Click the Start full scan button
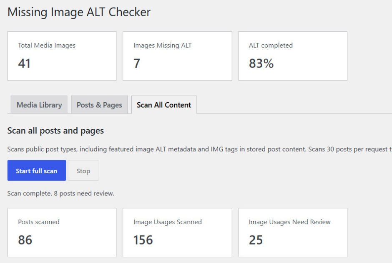Image resolution: width=392 pixels, height=263 pixels. click(x=37, y=170)
